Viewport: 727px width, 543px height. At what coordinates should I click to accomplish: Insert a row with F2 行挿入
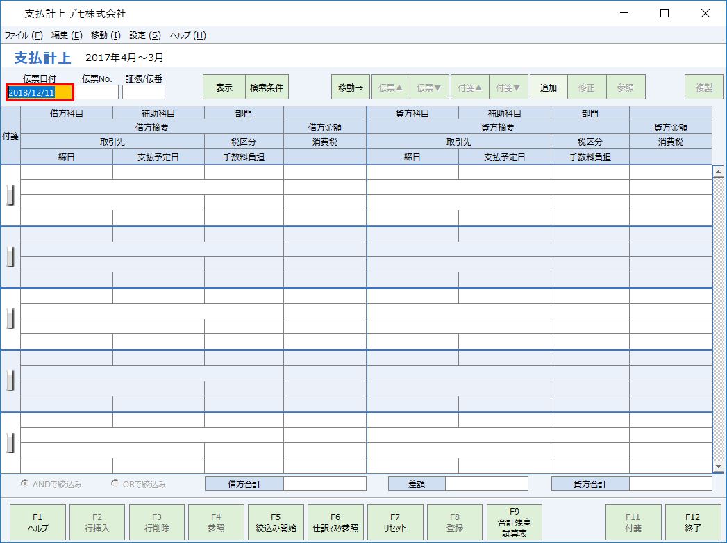pos(97,521)
